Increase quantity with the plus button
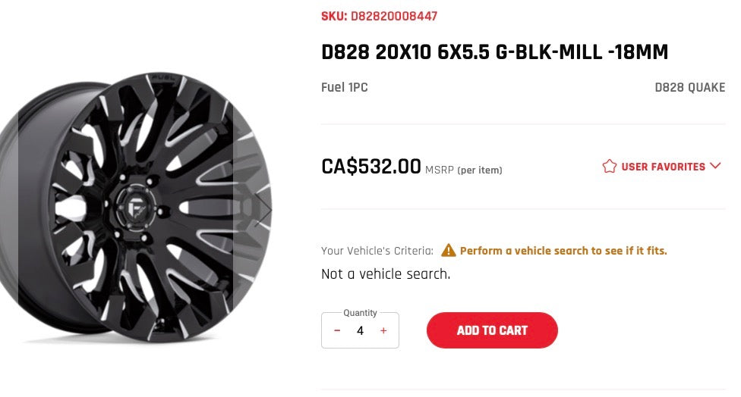Viewport: 741px width, 397px height. coord(383,331)
